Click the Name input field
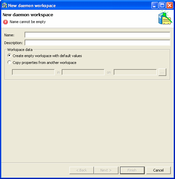Viewport: 175px width, 179px height. [98, 35]
